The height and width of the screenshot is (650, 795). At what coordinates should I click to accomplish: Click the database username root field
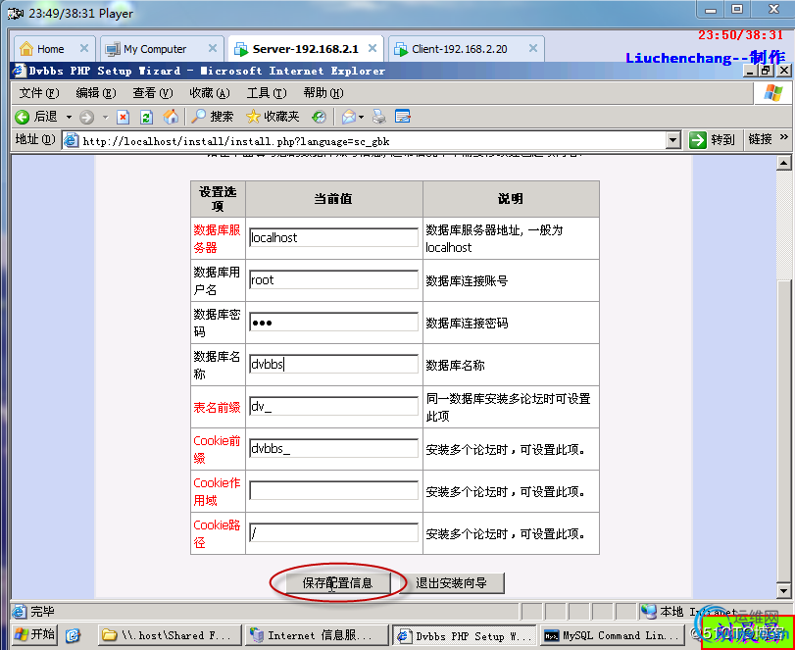(x=333, y=279)
